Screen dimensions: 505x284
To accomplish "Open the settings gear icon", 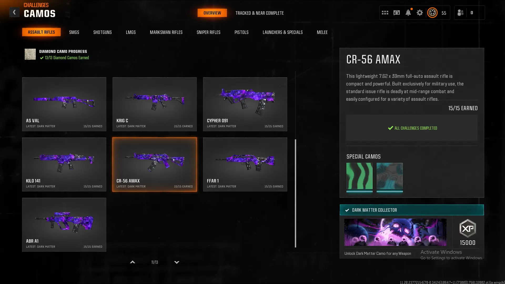I will click(x=420, y=13).
